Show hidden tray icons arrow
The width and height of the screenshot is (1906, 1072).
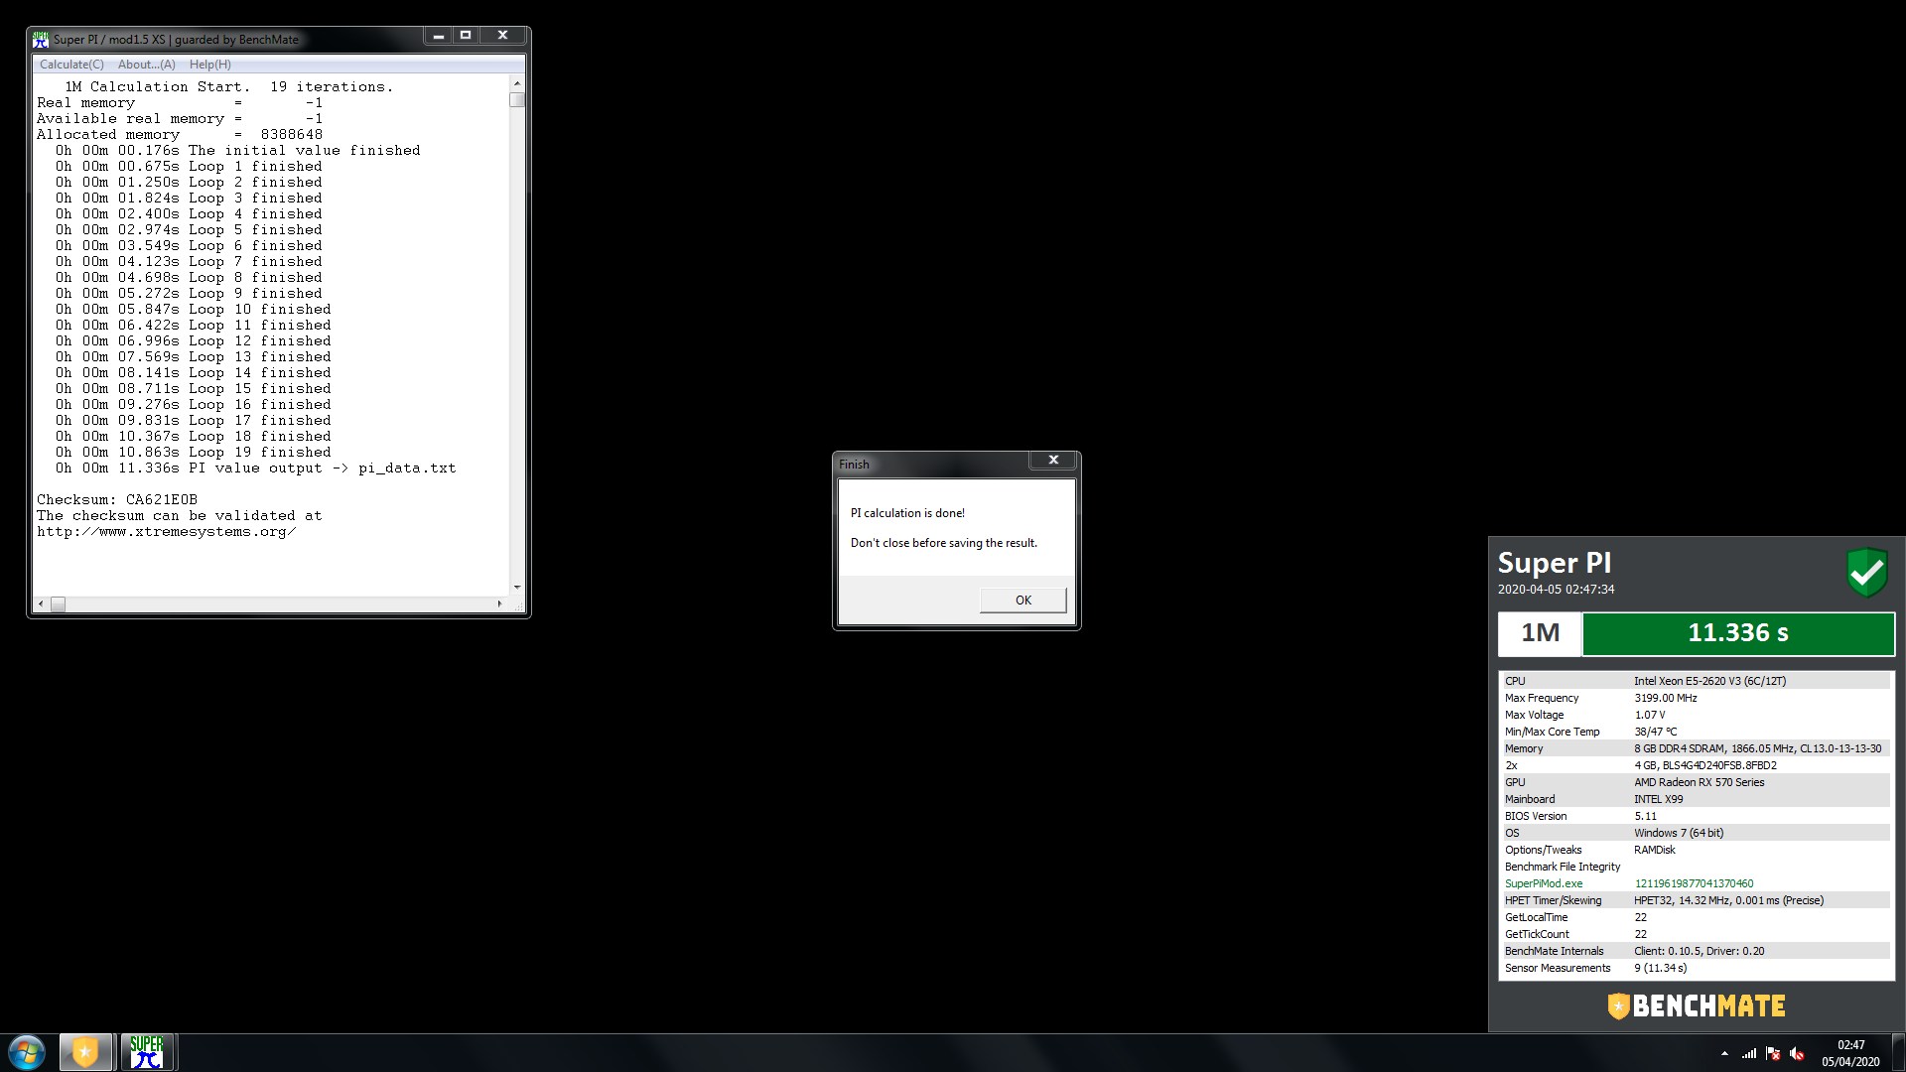pyautogui.click(x=1724, y=1054)
